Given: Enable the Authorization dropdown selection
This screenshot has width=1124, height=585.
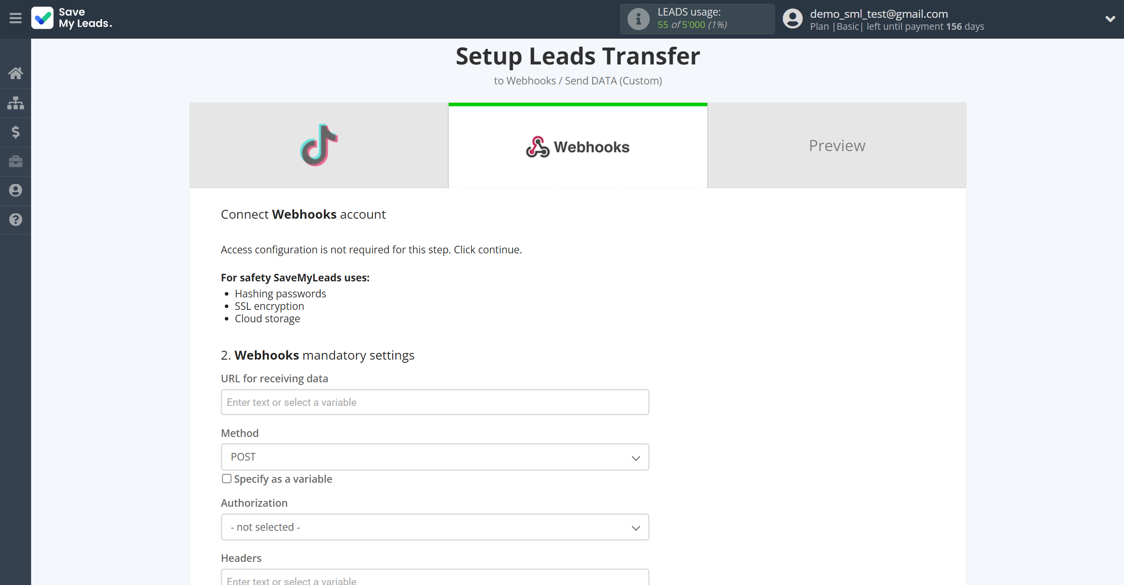Looking at the screenshot, I should point(435,527).
